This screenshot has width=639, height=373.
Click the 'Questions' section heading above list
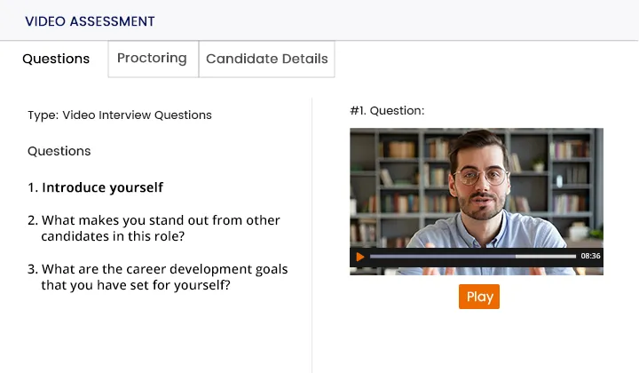[x=59, y=151]
